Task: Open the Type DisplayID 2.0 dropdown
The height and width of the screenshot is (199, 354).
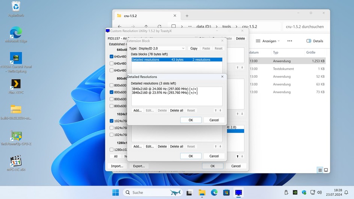Action: [162, 48]
